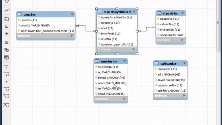222x125 pixels.
Task: Select the siparisler table title
Action: click(170, 13)
